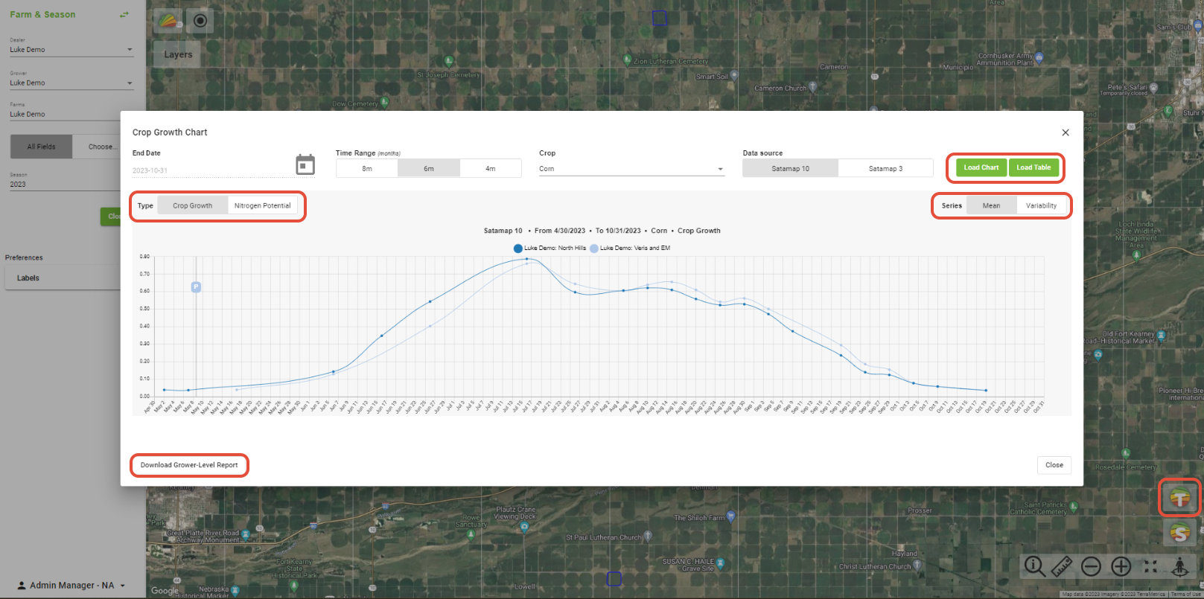1204x599 pixels.
Task: Select the map info query magnifier tool
Action: pyautogui.click(x=1034, y=567)
